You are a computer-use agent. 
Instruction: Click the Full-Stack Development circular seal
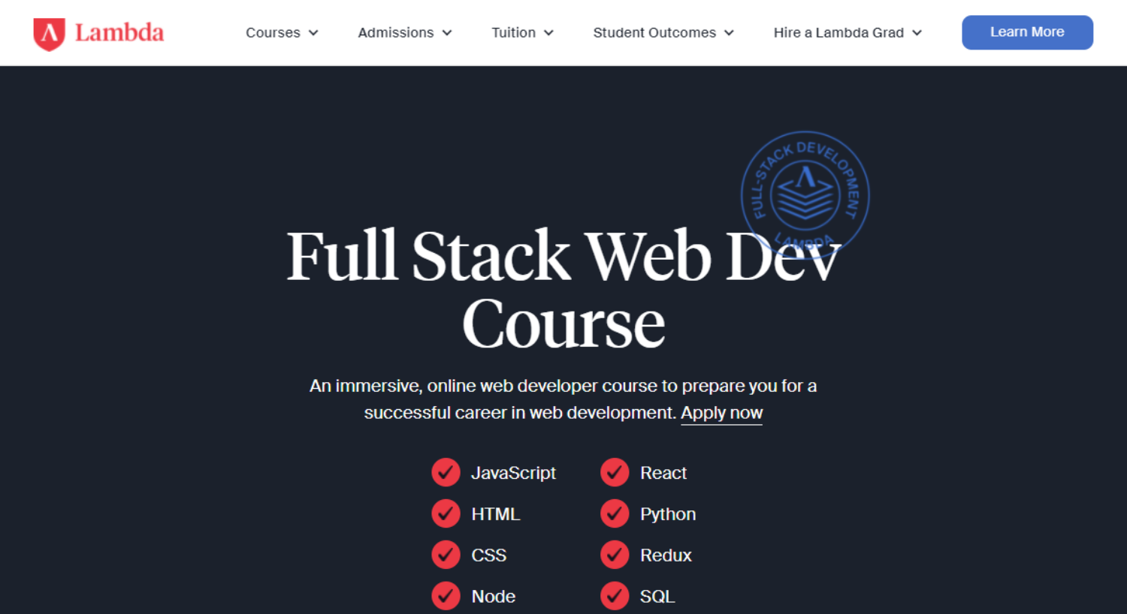click(x=804, y=194)
